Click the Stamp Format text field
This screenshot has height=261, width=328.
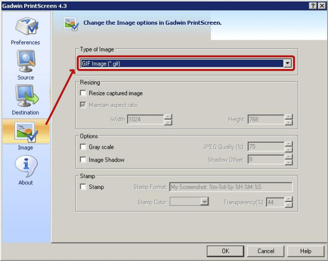point(231,187)
